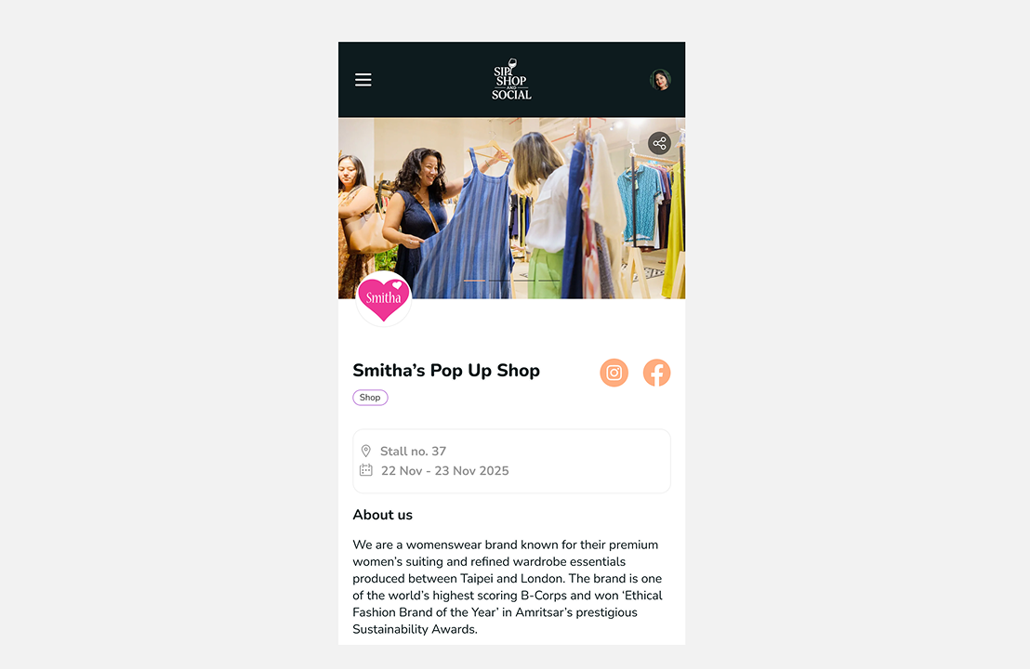Viewport: 1030px width, 669px height.
Task: Open the shop banner photo
Action: (x=511, y=208)
